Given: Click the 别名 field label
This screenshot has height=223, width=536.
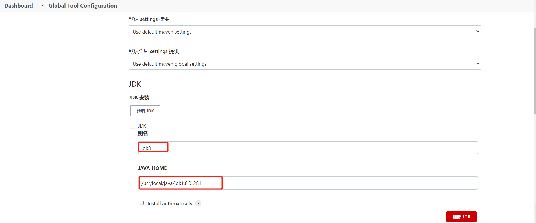Looking at the screenshot, I should (143, 133).
